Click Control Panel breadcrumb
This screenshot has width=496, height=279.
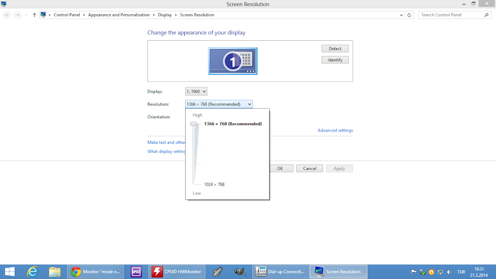pyautogui.click(x=67, y=15)
